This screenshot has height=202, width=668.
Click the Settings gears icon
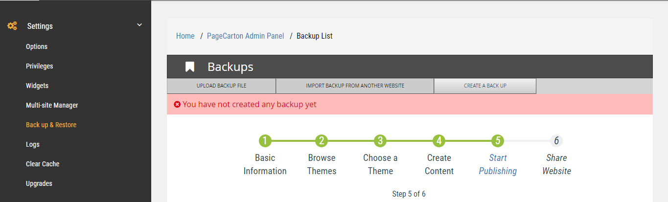click(x=12, y=26)
